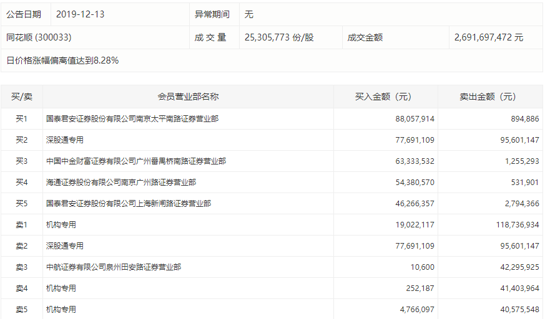Click the 买3 rank label
The height and width of the screenshot is (319, 545).
point(22,161)
